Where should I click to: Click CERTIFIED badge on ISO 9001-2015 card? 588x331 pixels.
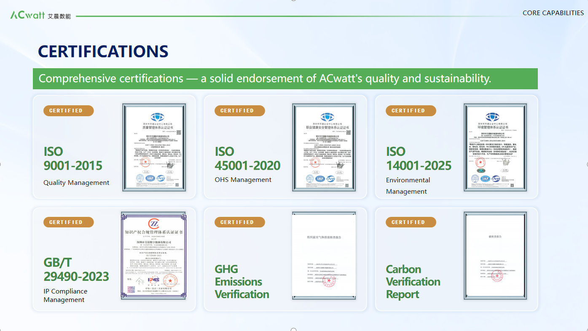[69, 111]
